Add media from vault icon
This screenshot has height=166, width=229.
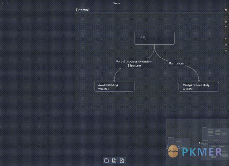tap(122, 161)
